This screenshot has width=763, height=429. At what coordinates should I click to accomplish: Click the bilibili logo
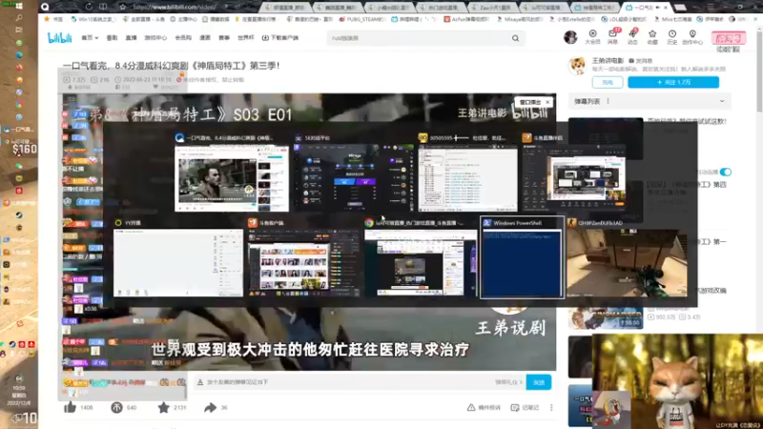(60, 37)
